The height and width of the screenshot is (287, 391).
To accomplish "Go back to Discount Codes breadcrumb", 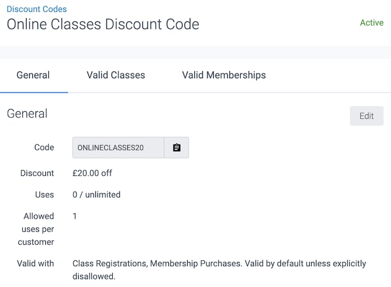I will click(36, 9).
